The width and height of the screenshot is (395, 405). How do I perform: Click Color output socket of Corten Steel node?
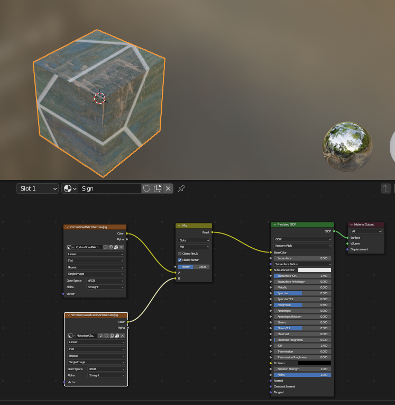coord(127,233)
